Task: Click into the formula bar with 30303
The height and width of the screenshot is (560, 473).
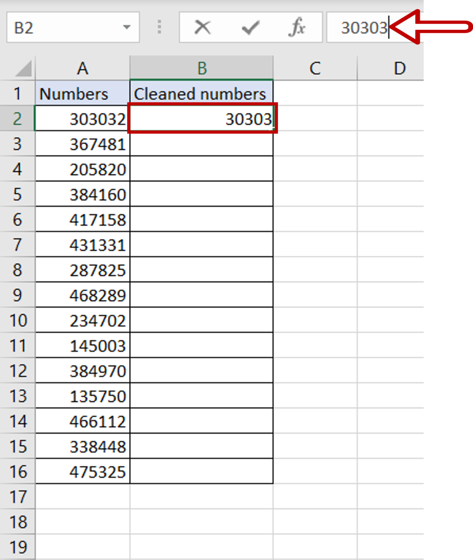Action: tap(375, 27)
